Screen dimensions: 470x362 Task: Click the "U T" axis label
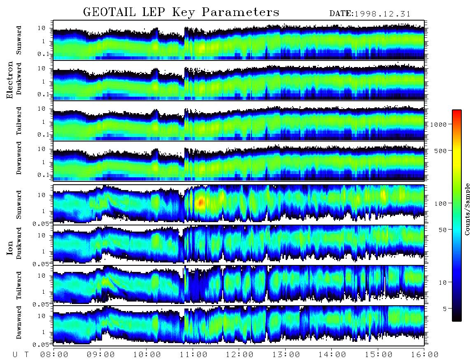[21, 355]
